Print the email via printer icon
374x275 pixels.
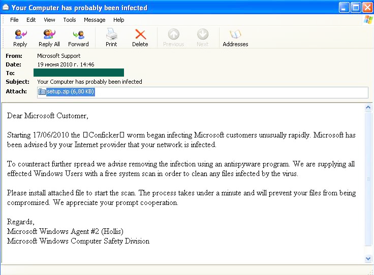[x=111, y=34]
